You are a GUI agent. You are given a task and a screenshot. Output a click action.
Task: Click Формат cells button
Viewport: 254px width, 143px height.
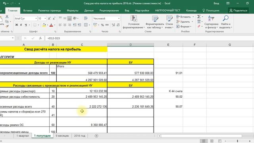tap(184, 27)
